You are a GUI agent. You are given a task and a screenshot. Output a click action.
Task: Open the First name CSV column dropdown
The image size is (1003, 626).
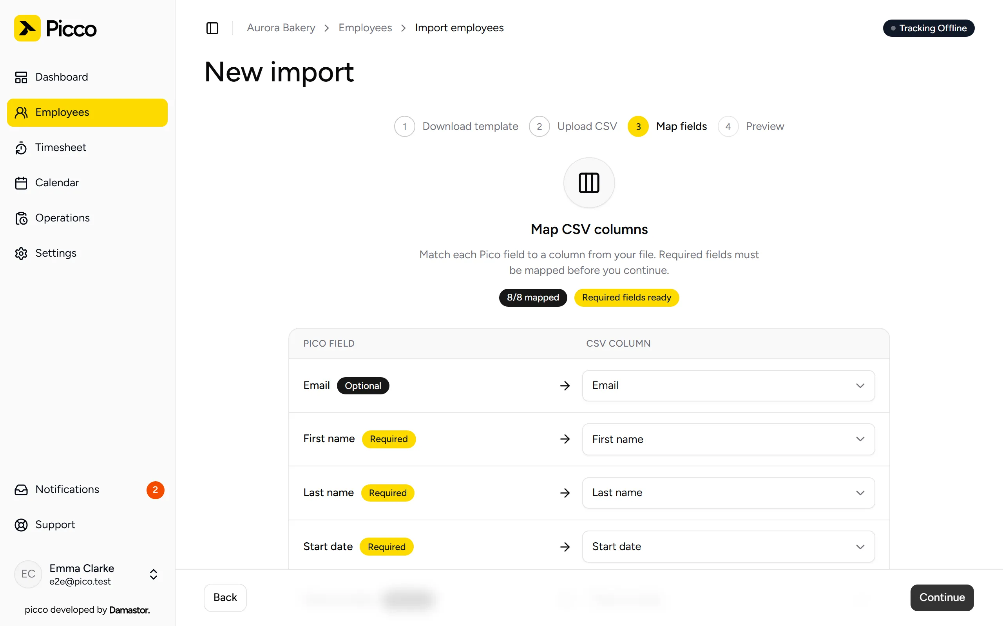(x=728, y=439)
